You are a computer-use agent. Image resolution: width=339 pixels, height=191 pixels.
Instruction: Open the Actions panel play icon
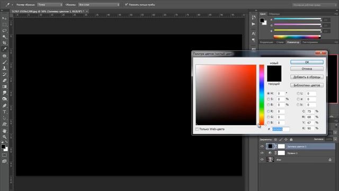(253, 24)
